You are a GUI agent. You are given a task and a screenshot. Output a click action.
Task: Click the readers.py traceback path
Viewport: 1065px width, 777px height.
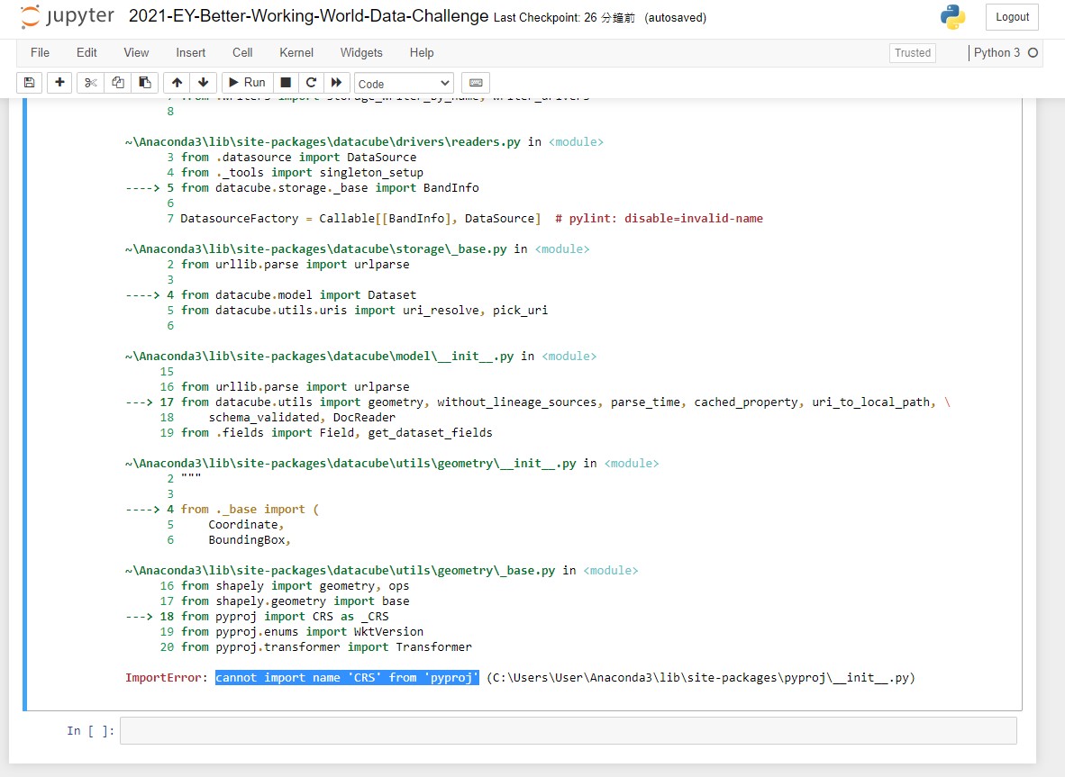tap(323, 142)
